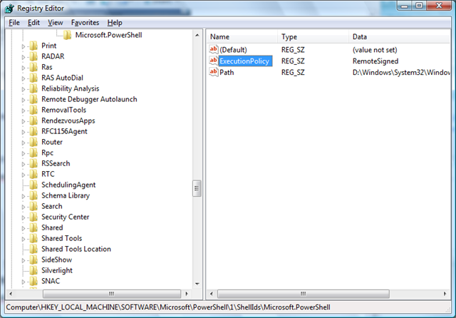The width and height of the screenshot is (456, 318).
Task: Minimize the Registry Editor window
Action: pos(405,6)
